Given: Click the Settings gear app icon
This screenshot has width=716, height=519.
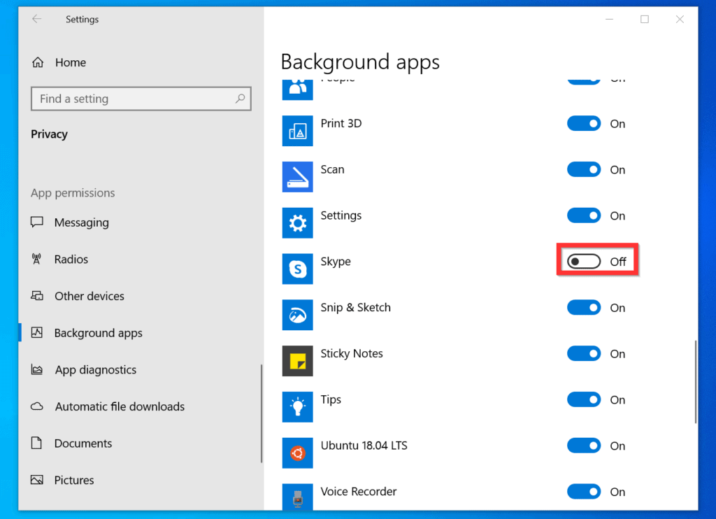Looking at the screenshot, I should [x=297, y=223].
